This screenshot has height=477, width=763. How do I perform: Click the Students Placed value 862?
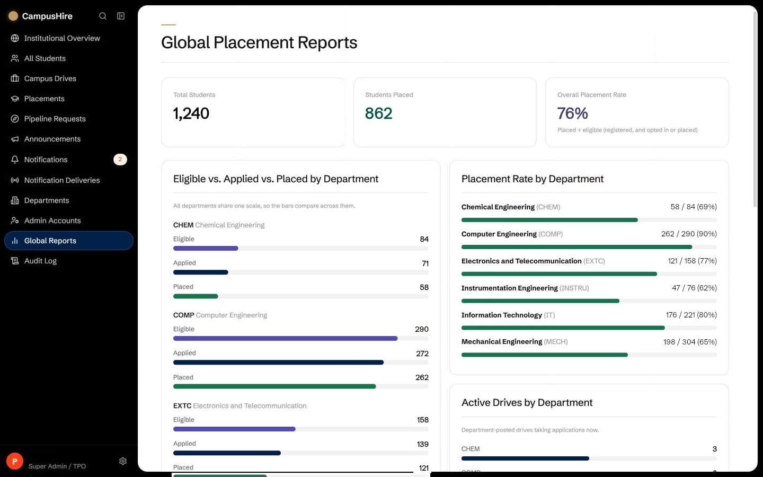tap(379, 113)
